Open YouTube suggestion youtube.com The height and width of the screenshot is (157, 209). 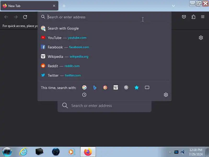[104, 38]
